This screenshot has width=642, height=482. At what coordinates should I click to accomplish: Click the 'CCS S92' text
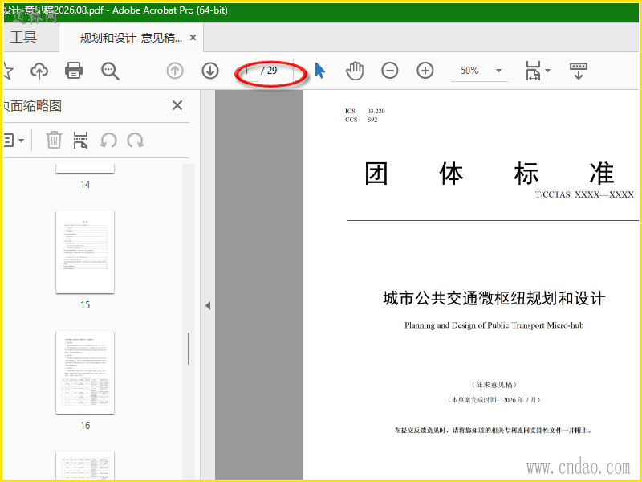click(361, 120)
